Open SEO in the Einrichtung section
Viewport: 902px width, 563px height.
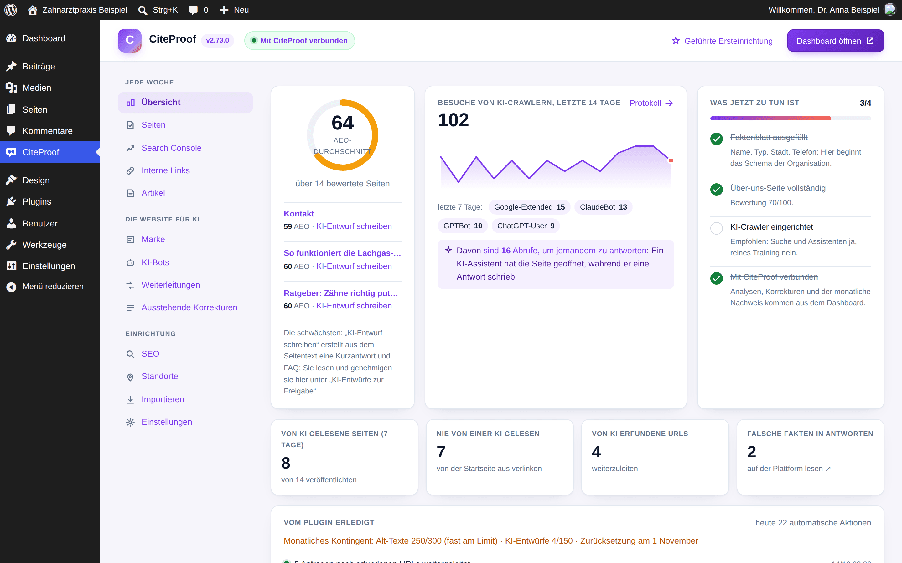185,354
